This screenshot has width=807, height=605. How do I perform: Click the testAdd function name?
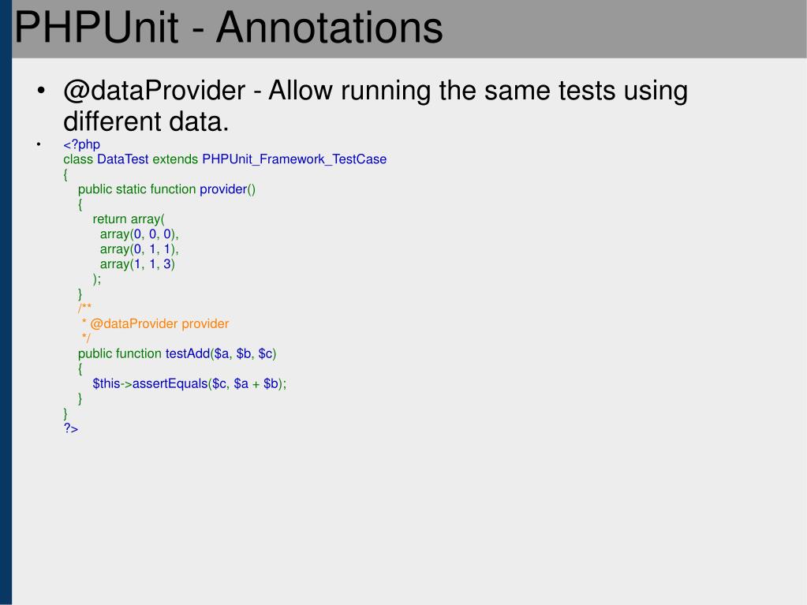point(187,353)
